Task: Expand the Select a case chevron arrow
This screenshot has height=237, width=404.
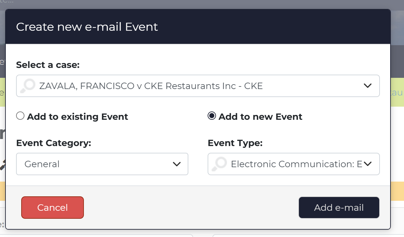Action: [367, 86]
